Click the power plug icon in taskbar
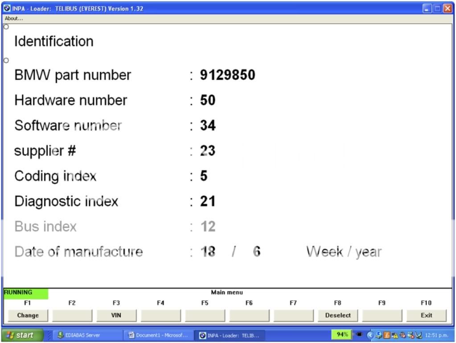This screenshot has height=343, width=456. (x=359, y=335)
